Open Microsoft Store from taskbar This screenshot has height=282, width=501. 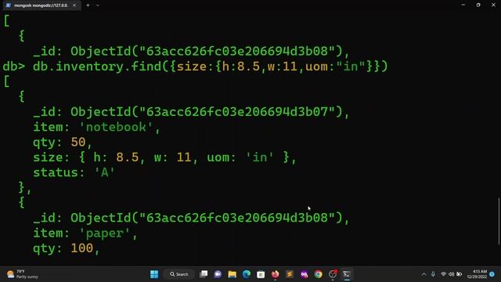point(261,274)
